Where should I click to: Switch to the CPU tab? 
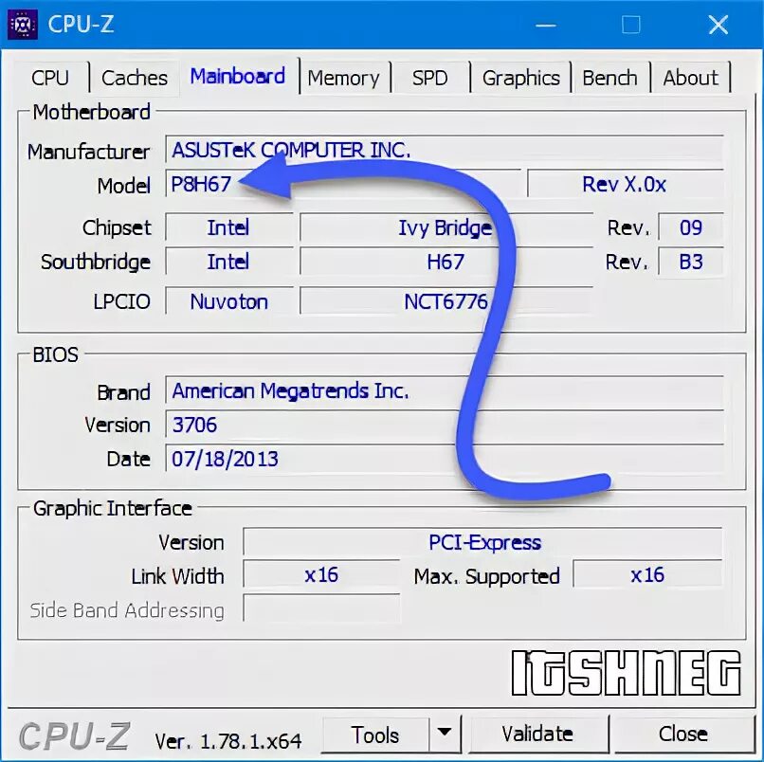pyautogui.click(x=50, y=78)
